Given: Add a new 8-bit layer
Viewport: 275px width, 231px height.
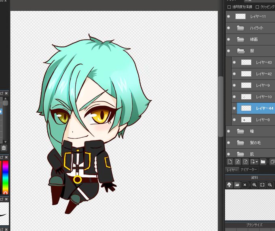Looking at the screenshot, I should point(237,162).
